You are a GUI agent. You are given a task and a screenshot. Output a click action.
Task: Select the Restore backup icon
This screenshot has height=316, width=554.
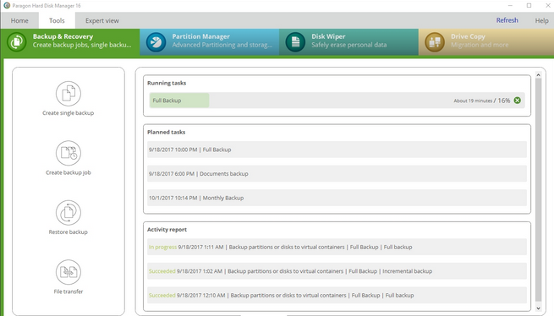[69, 213]
